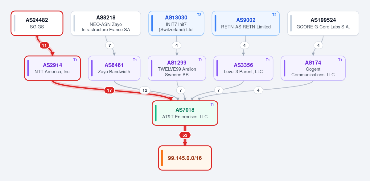The width and height of the screenshot is (370, 181).
Task: Click the 12 edge count badge
Action: [x=145, y=90]
